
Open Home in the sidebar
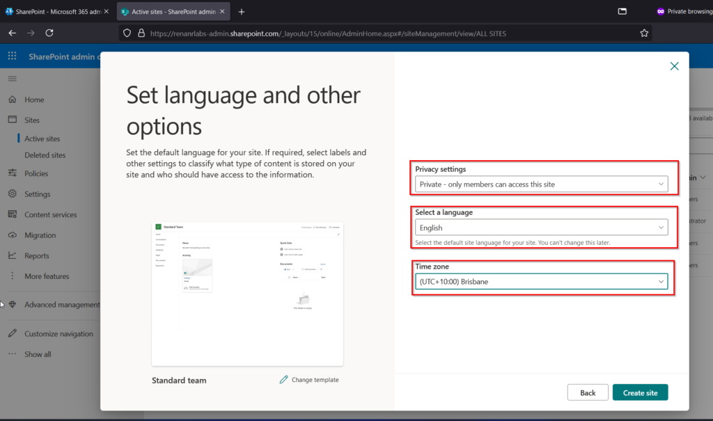[x=34, y=100]
